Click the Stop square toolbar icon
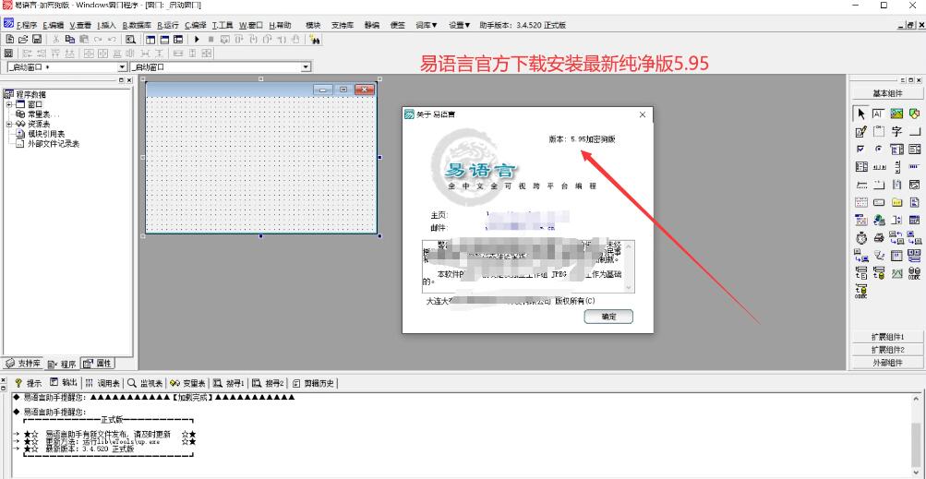 click(210, 39)
